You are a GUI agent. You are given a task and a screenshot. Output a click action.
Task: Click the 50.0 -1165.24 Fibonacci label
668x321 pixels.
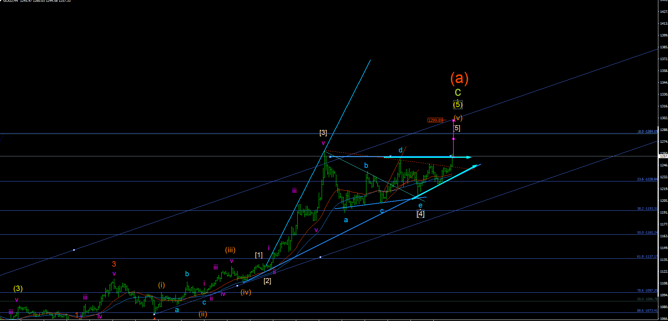(x=647, y=233)
